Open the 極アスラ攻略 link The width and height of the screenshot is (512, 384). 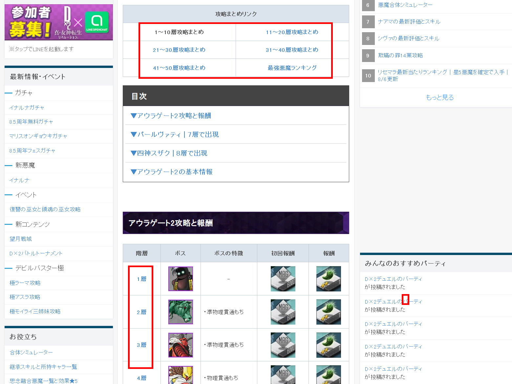[25, 297]
